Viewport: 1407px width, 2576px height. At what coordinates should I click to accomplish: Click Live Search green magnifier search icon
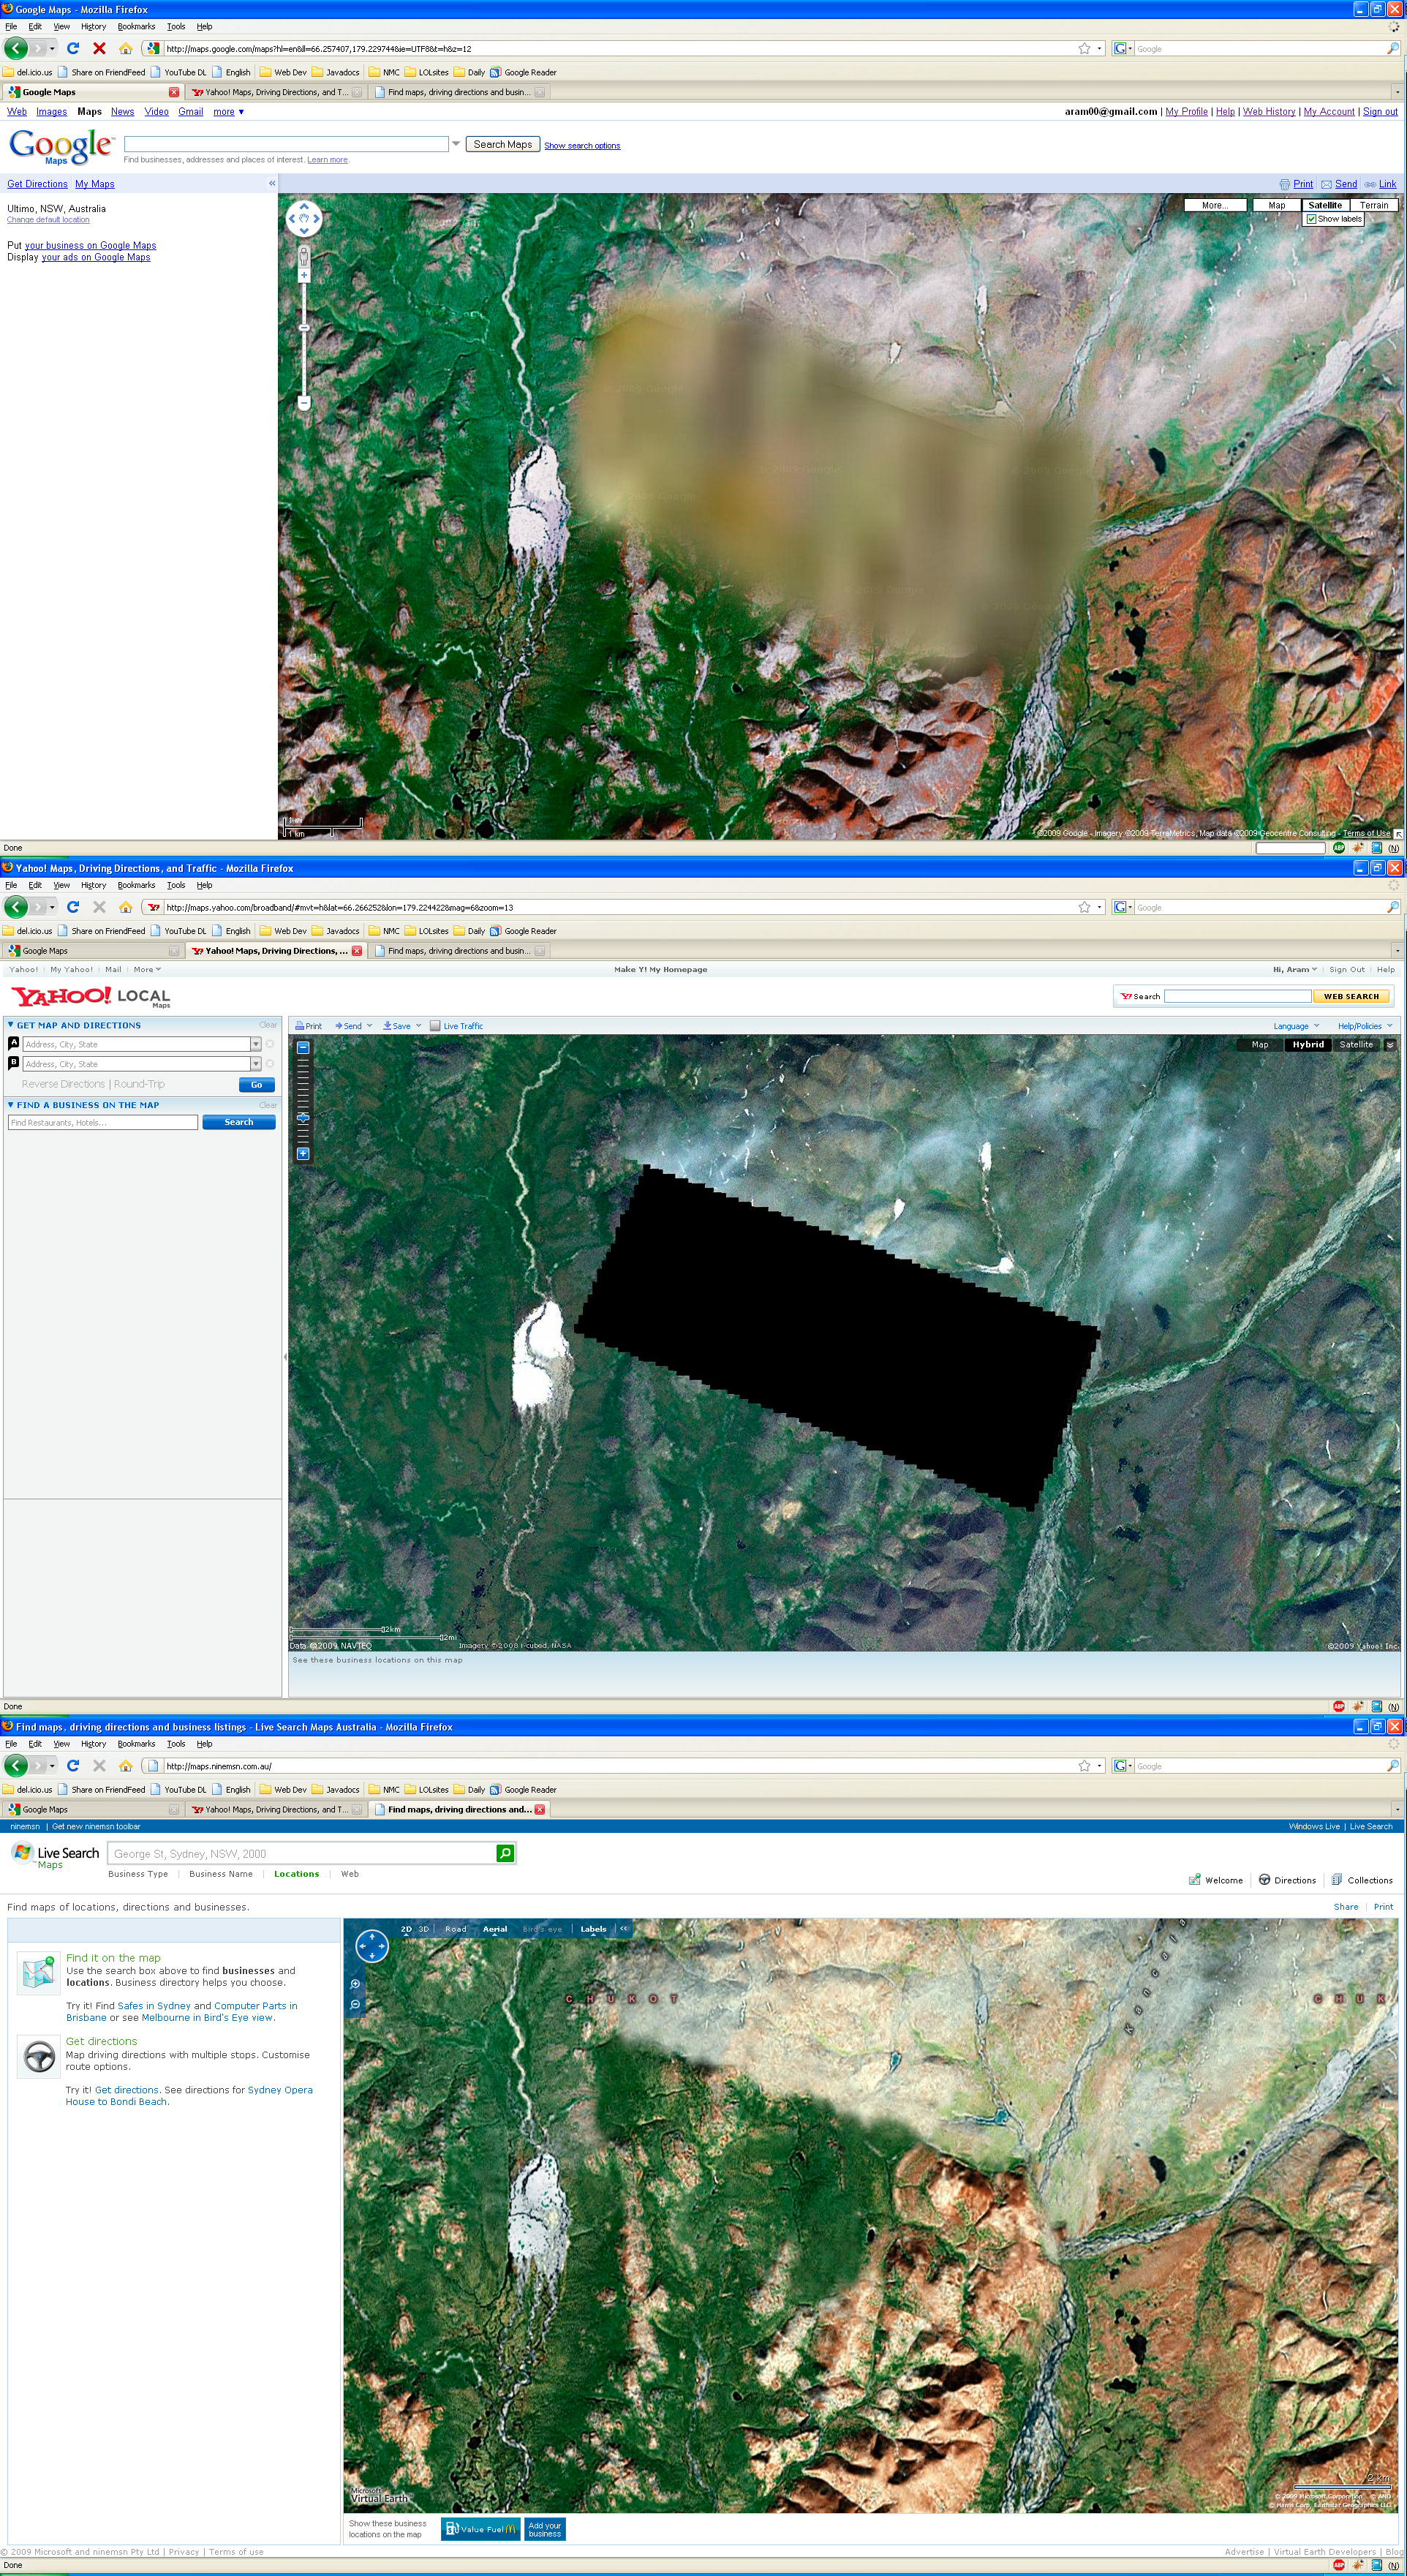[505, 1854]
